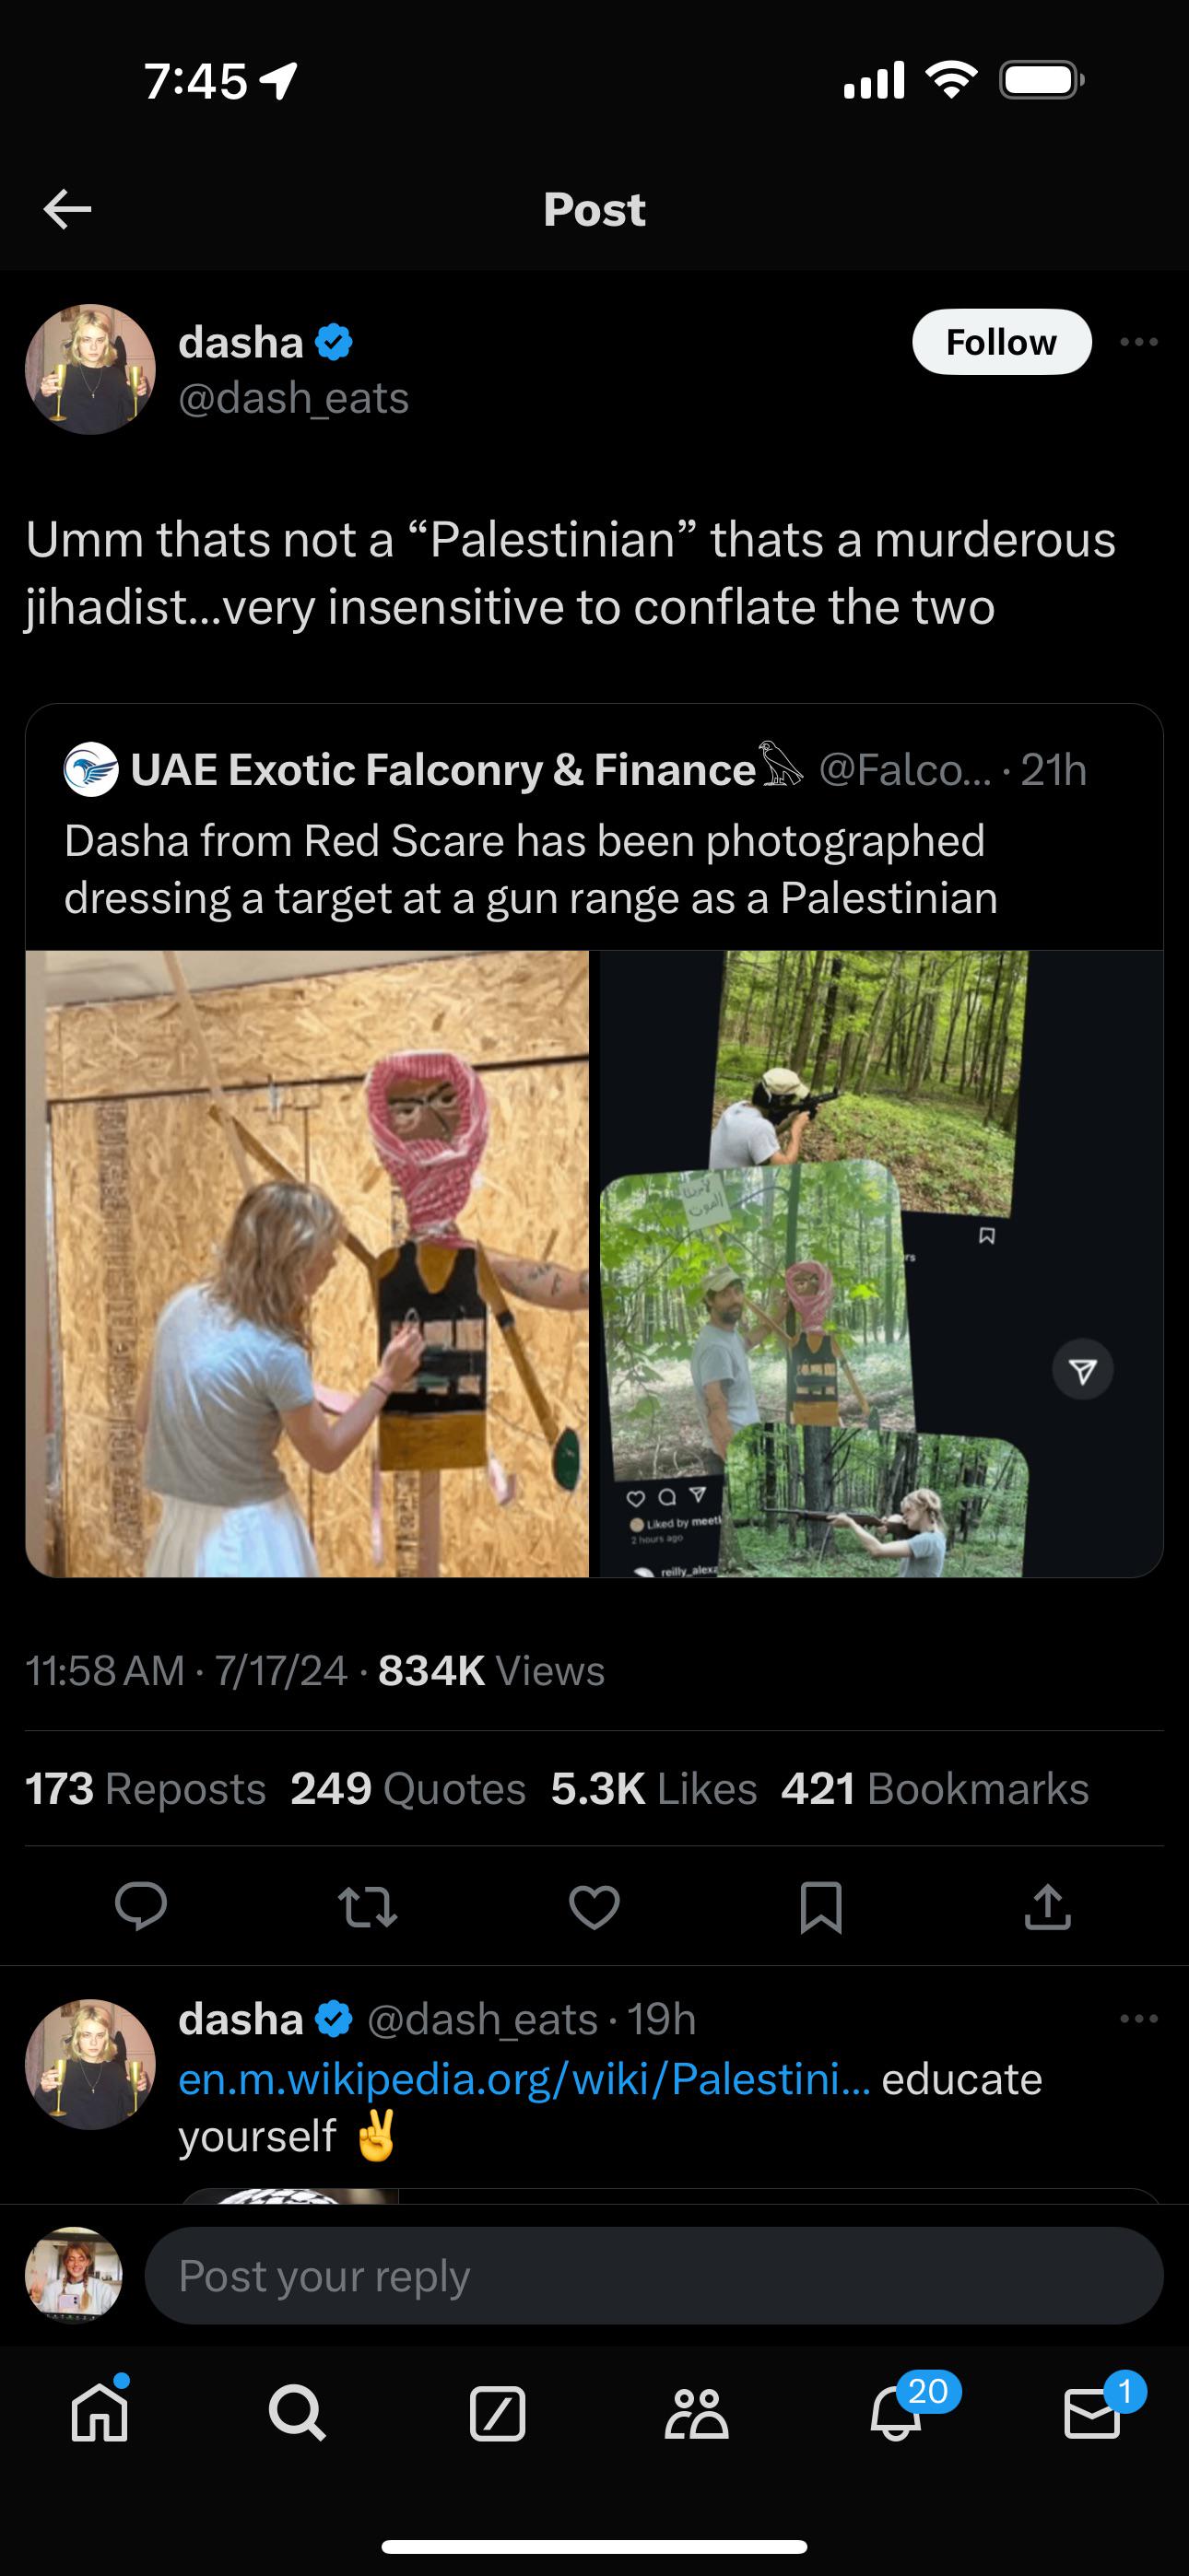Screen dimensions: 1189x2576
Task: Open the target dressing photo
Action: (307, 1263)
